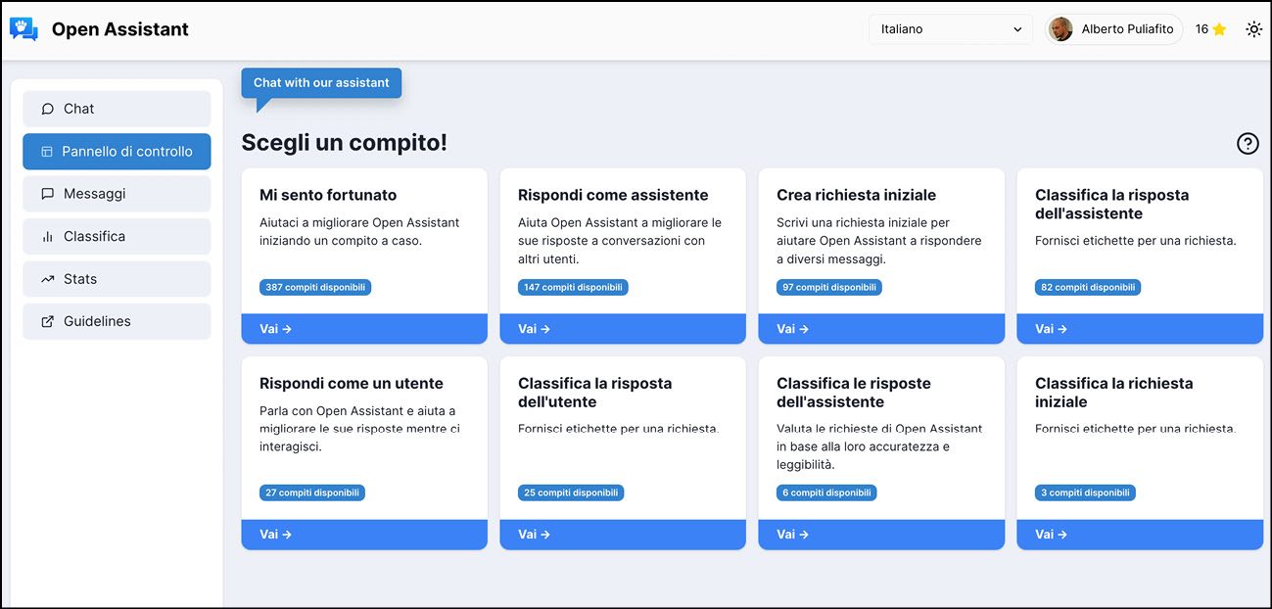This screenshot has width=1272, height=609.
Task: Click the Classifica la richiesta iniziale title
Action: click(x=1114, y=393)
